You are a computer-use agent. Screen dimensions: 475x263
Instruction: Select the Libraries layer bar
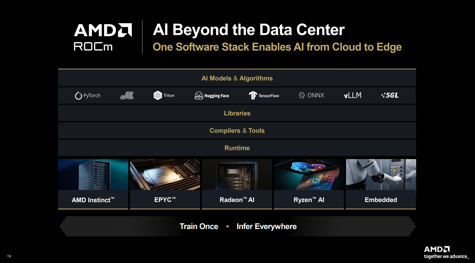[237, 113]
